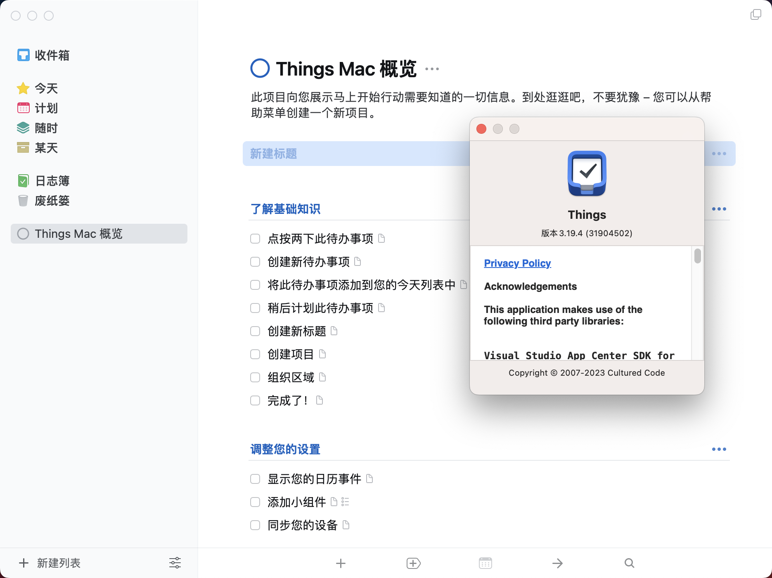Open quick find magnifier icon

[x=630, y=563]
